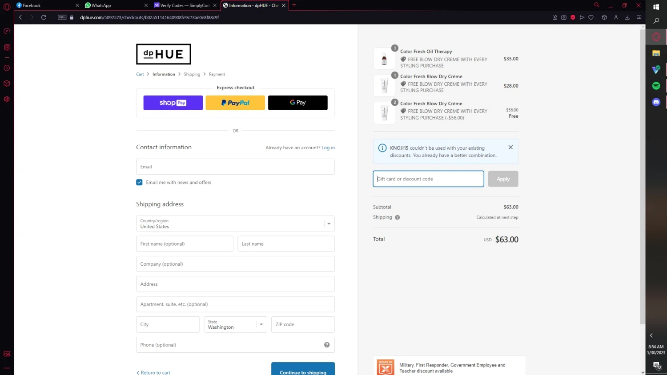Toggle the VPN badge in address bar

(62, 17)
